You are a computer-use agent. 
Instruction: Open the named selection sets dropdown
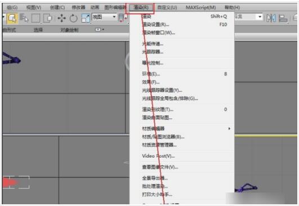(248, 17)
